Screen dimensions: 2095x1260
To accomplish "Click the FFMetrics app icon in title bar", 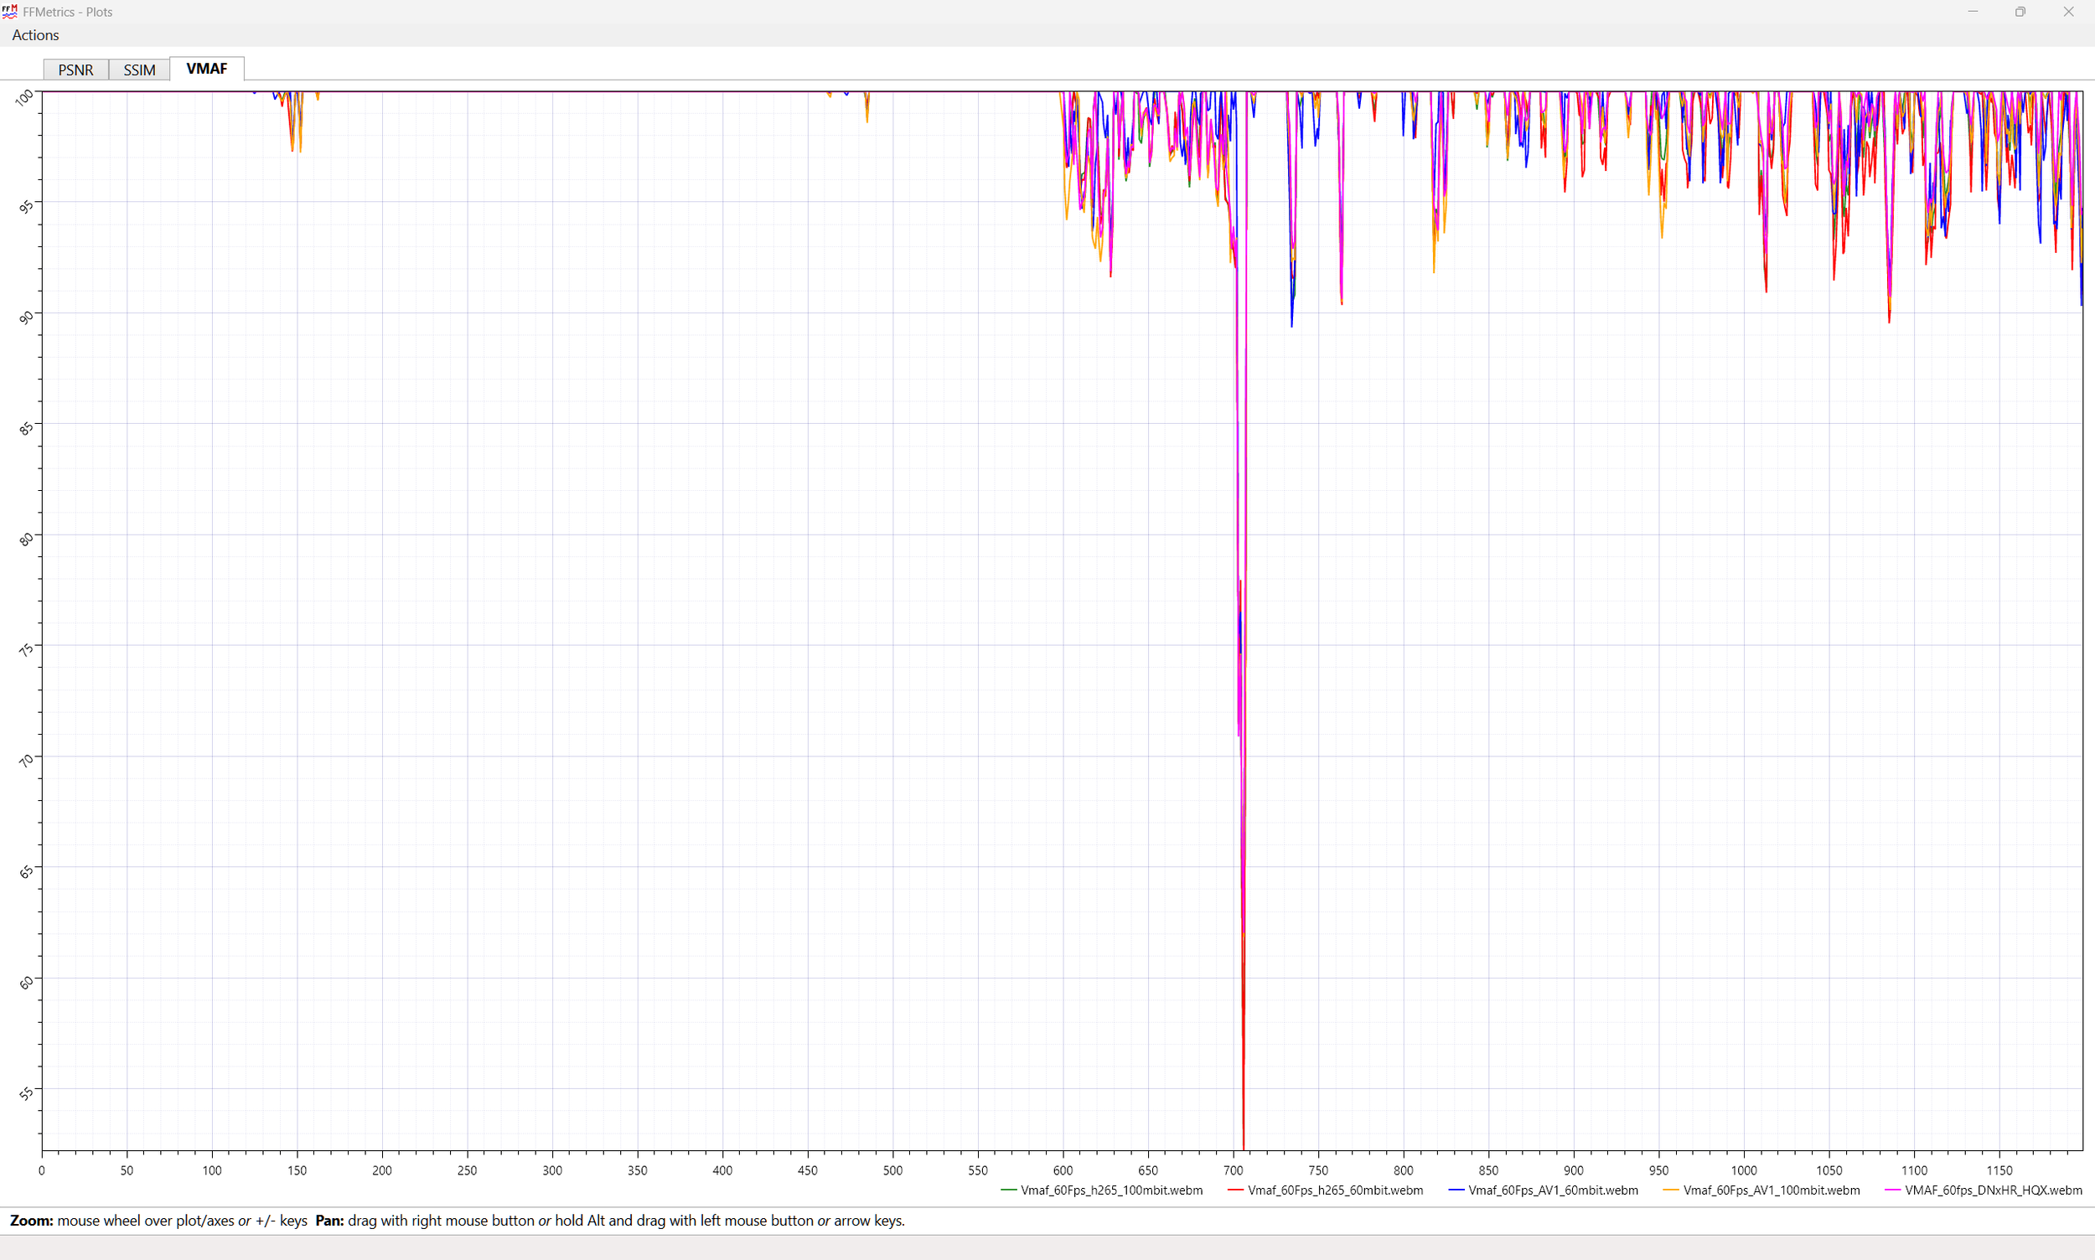I will [x=10, y=12].
